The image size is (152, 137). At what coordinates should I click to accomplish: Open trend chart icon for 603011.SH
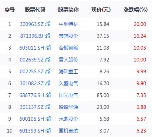click(x=48, y=48)
